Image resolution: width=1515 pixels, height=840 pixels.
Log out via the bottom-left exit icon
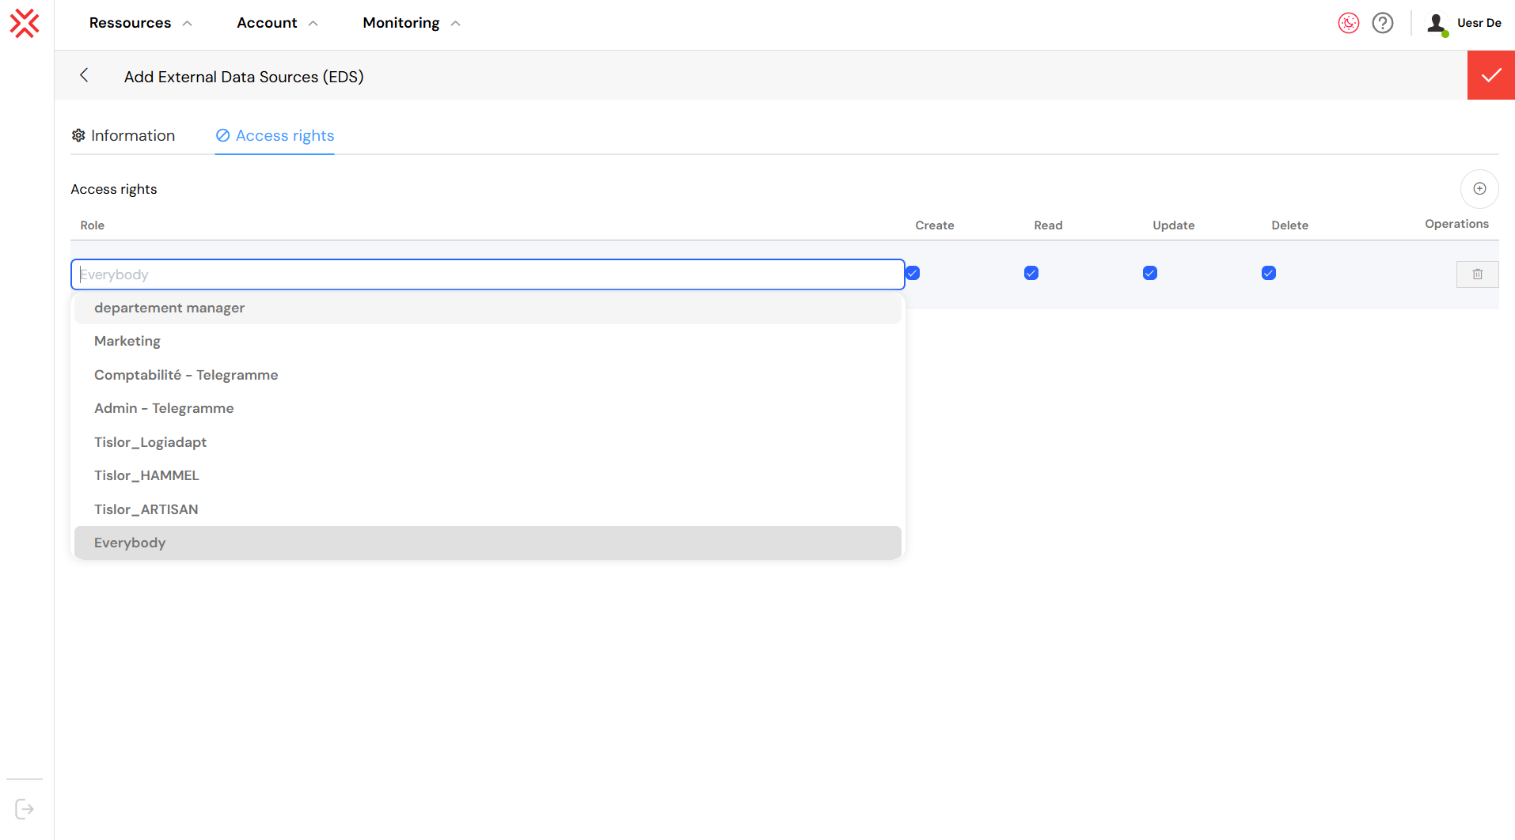click(x=24, y=808)
